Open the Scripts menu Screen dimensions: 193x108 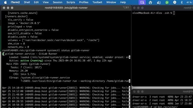coord(71,2)
